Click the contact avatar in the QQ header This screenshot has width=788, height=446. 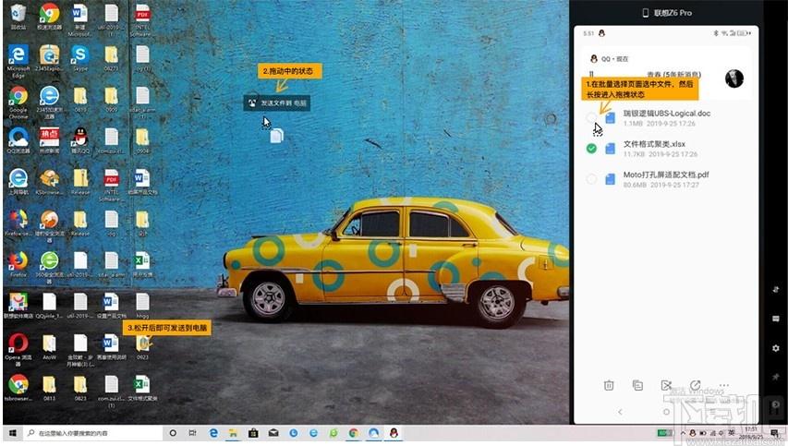[x=734, y=78]
